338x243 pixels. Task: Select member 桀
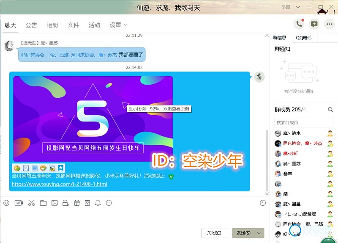click(304, 194)
